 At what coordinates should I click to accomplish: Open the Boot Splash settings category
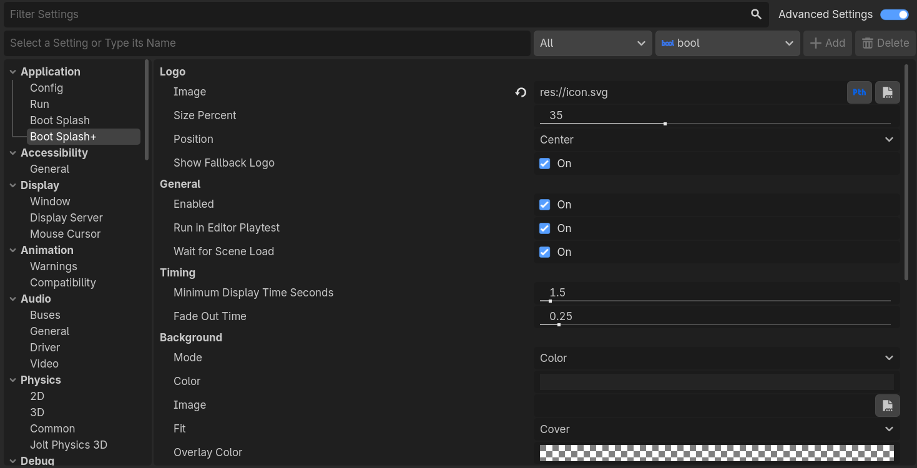click(60, 120)
